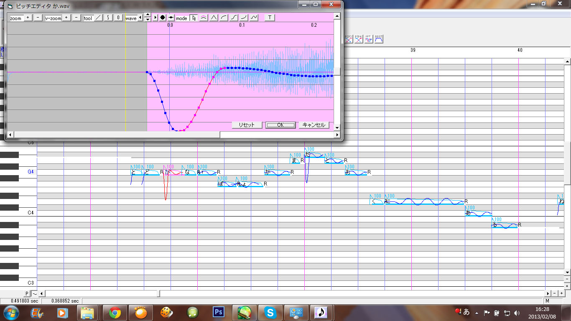This screenshot has width=571, height=321.
Task: Select the ease-out curve mode
Action: pos(224,18)
